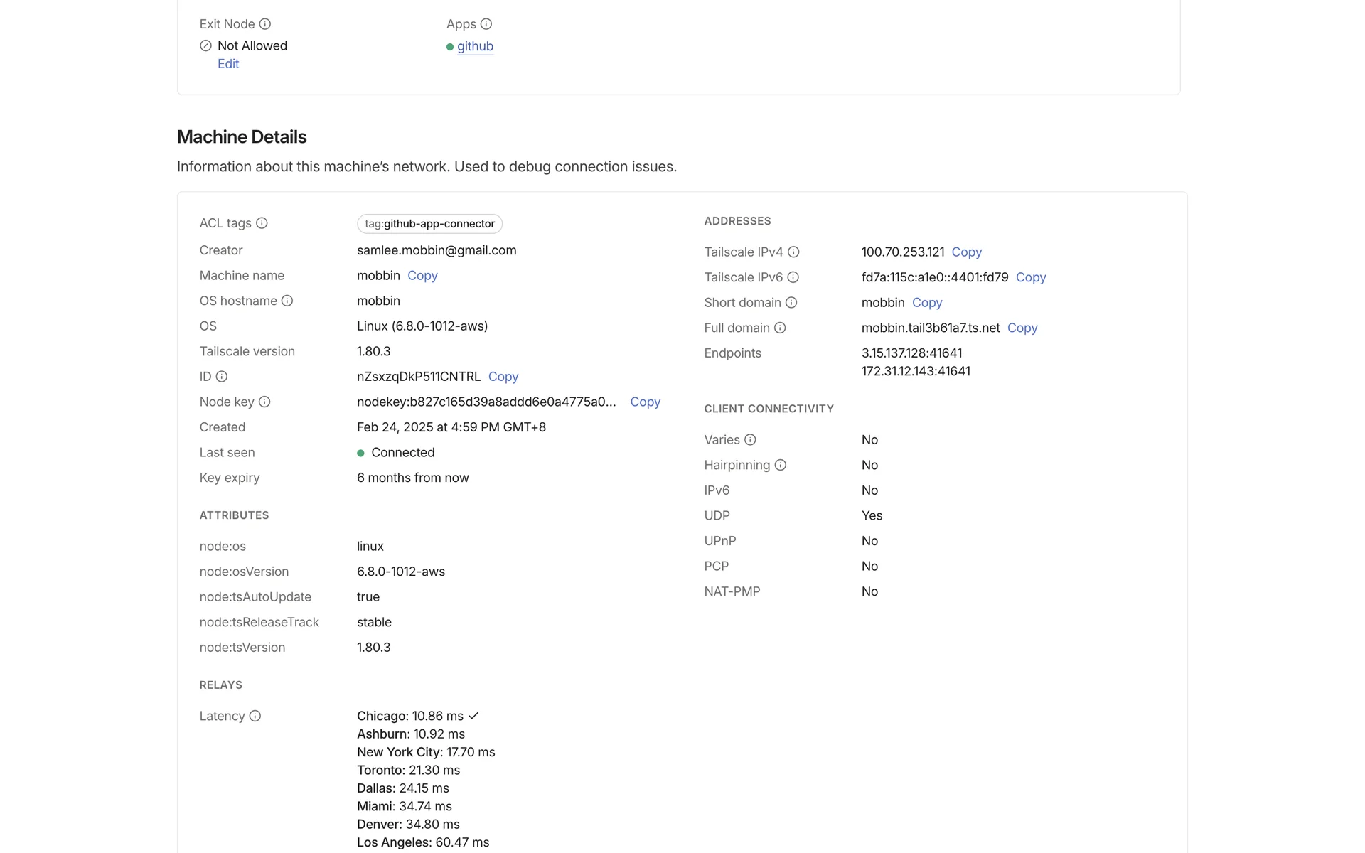Copy the short domain value

coord(926,303)
